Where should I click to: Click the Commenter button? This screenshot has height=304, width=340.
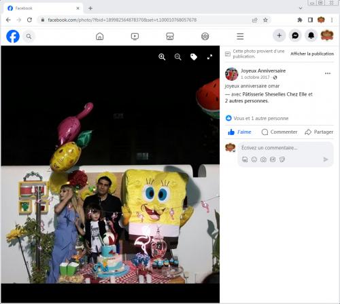tap(279, 132)
